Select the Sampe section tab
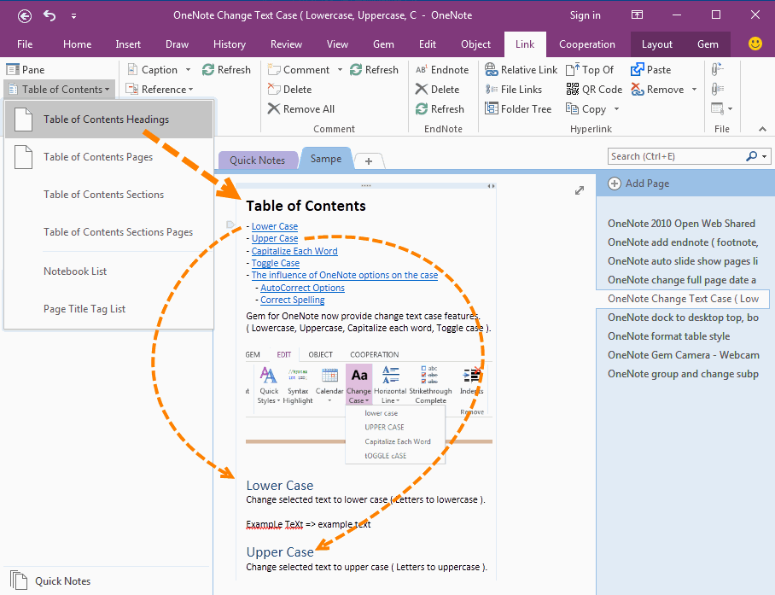Image resolution: width=775 pixels, height=595 pixels. [326, 159]
